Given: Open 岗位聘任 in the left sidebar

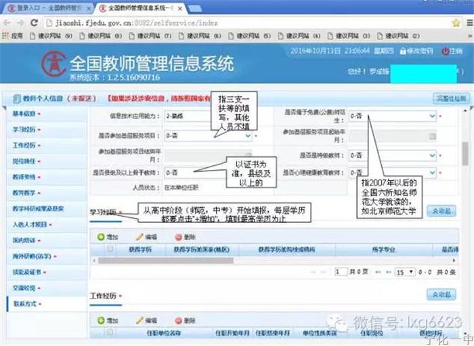Looking at the screenshot, I should [x=46, y=161].
